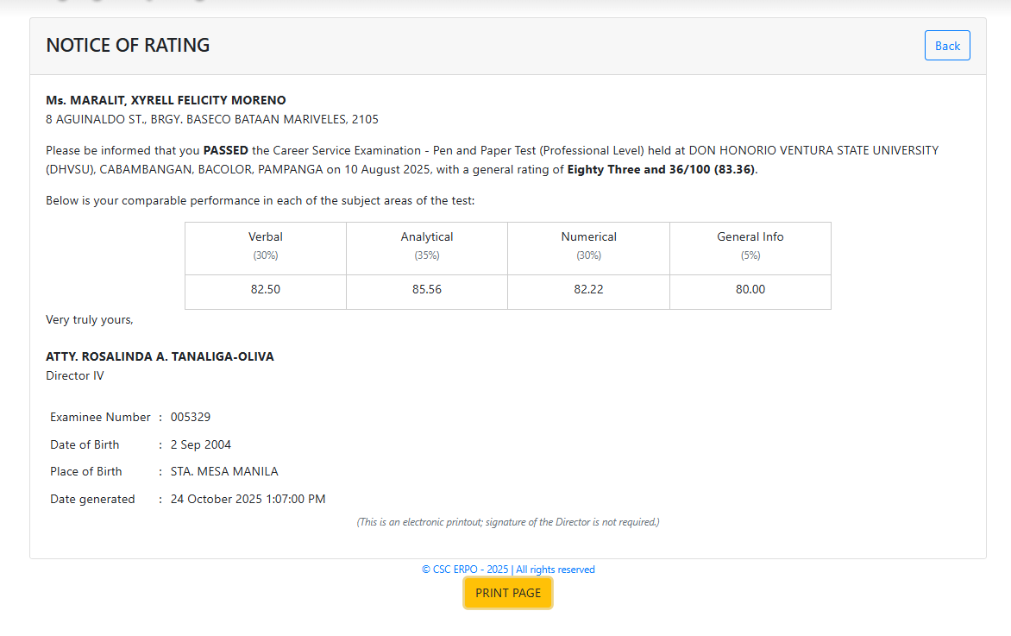Click the Back button
1011x636 pixels.
pos(946,46)
